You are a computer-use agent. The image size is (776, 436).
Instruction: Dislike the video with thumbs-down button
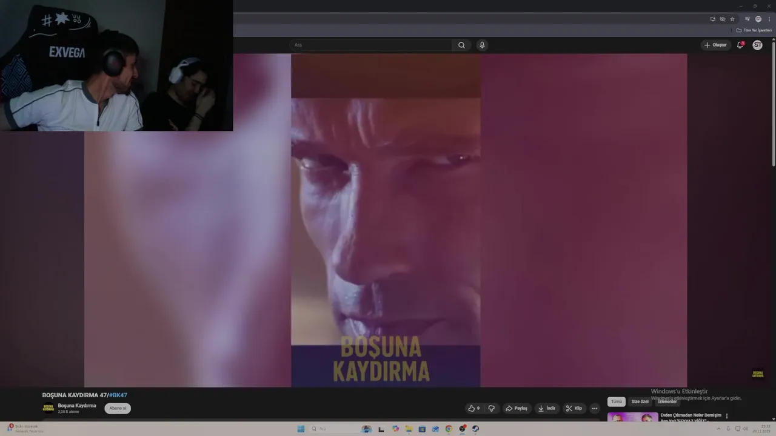[x=492, y=408]
